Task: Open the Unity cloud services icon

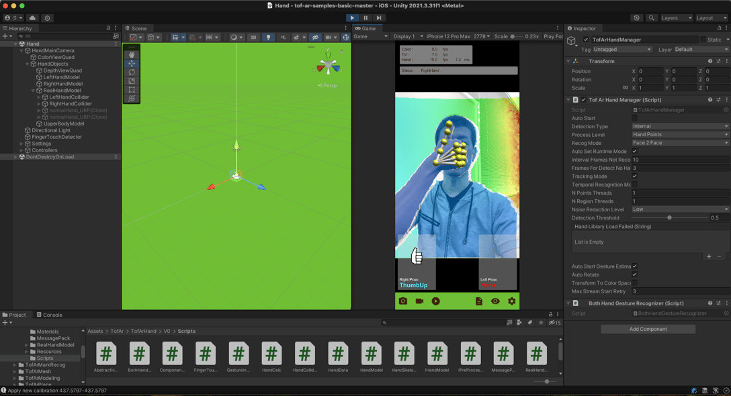Action: click(x=32, y=18)
